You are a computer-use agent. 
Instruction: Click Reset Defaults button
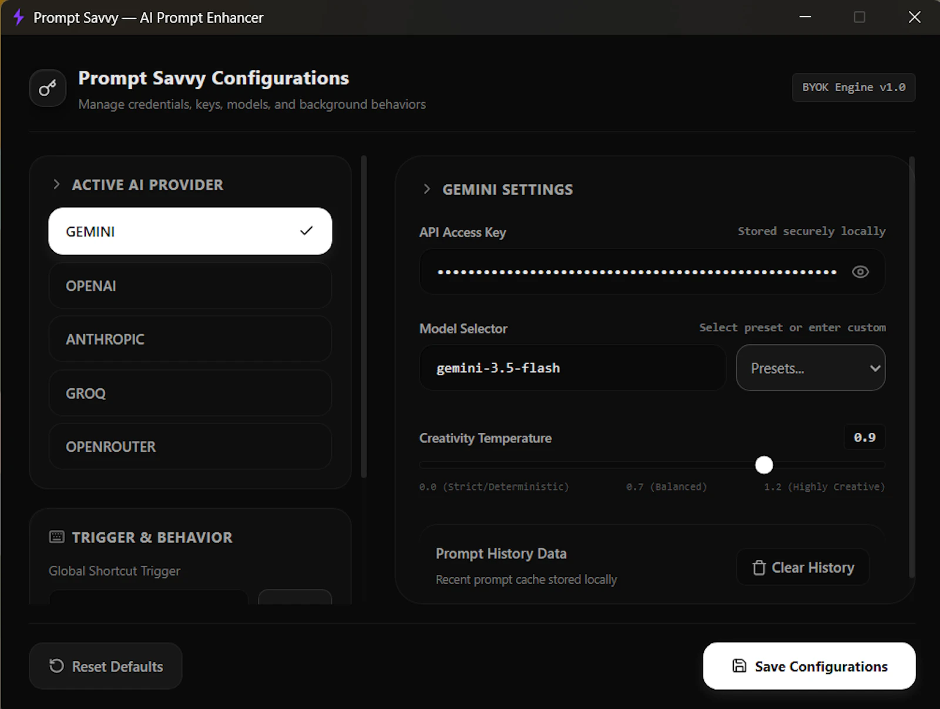point(105,666)
